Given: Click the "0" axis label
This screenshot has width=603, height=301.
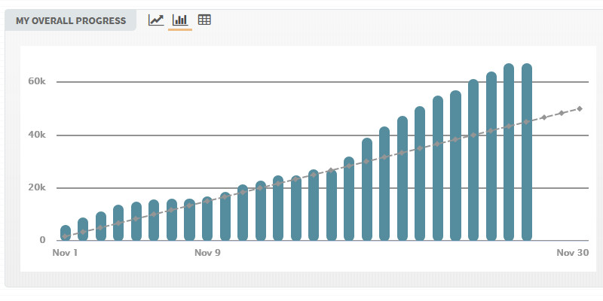Looking at the screenshot, I should coord(42,240).
